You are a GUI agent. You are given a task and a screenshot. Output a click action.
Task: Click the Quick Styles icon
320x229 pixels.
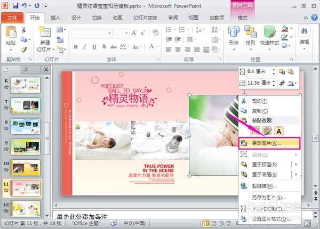click(x=269, y=31)
